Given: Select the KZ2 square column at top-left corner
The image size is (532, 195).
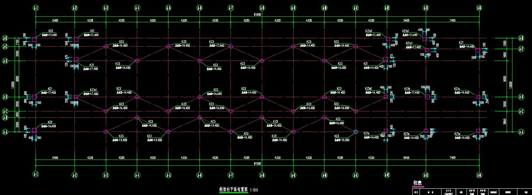Looking at the screenshot, I should 34,39.
